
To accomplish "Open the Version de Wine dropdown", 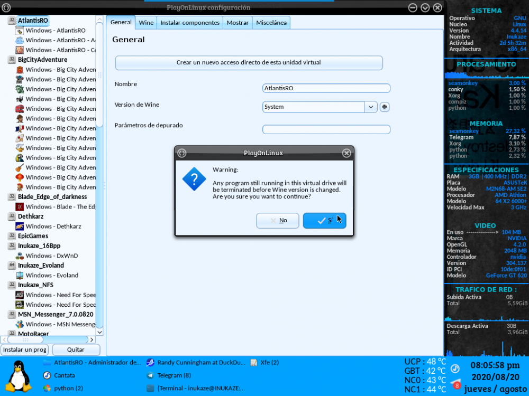I will pos(370,107).
